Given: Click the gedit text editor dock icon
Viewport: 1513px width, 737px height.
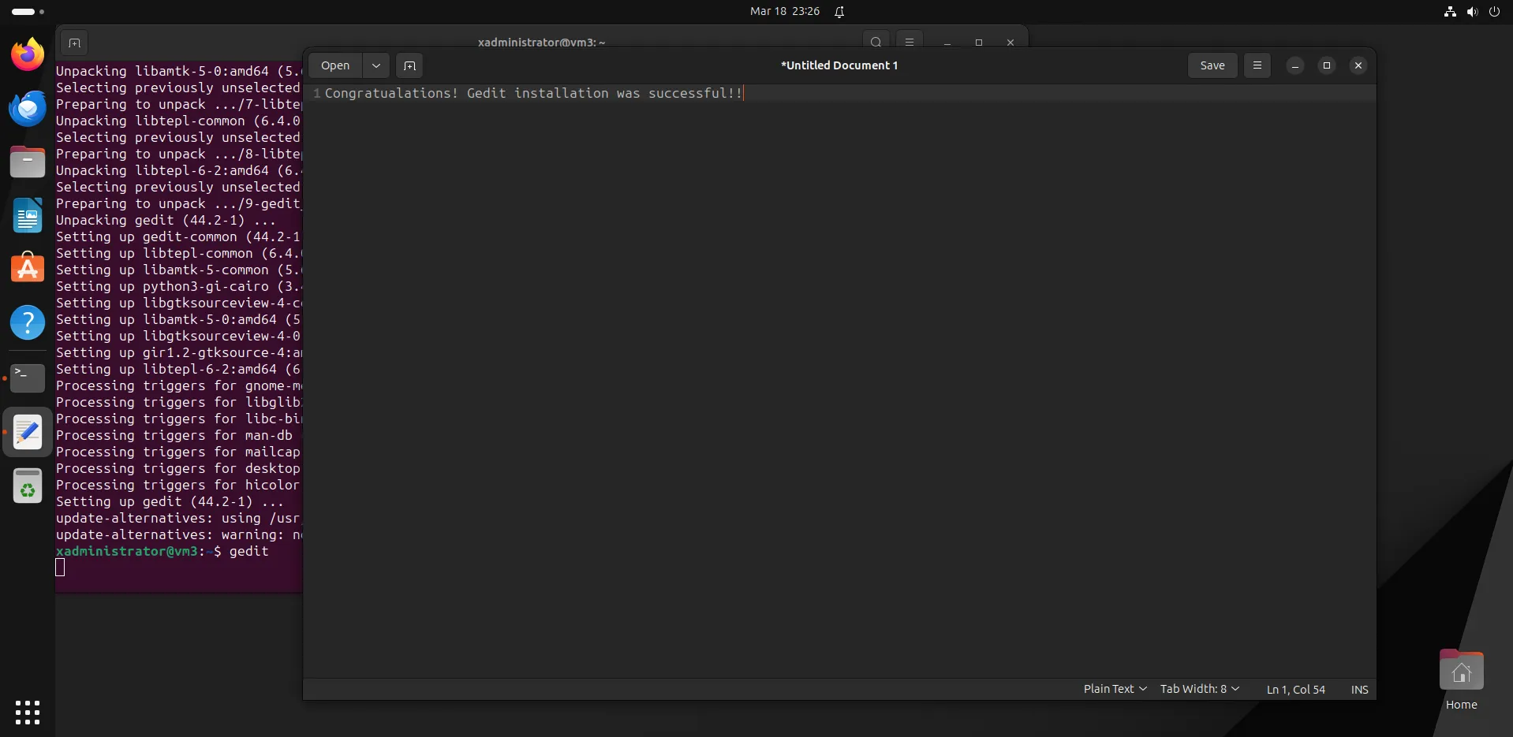Looking at the screenshot, I should click(x=28, y=432).
